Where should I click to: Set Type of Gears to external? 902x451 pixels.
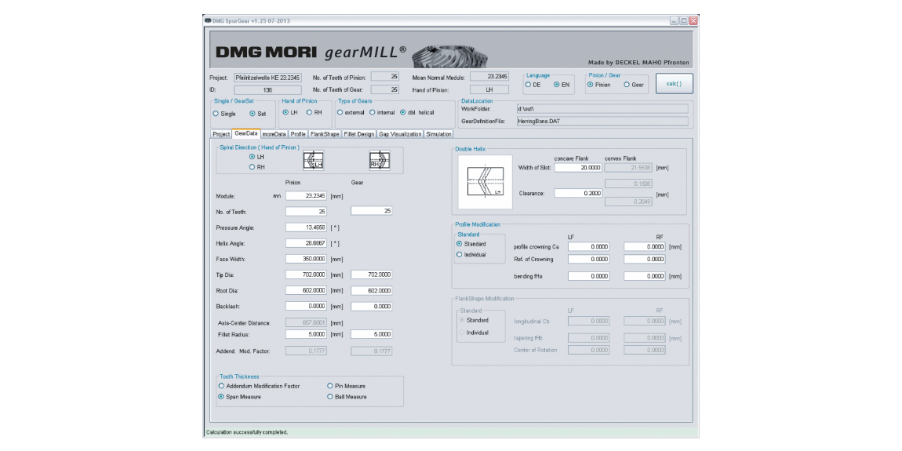pyautogui.click(x=340, y=112)
